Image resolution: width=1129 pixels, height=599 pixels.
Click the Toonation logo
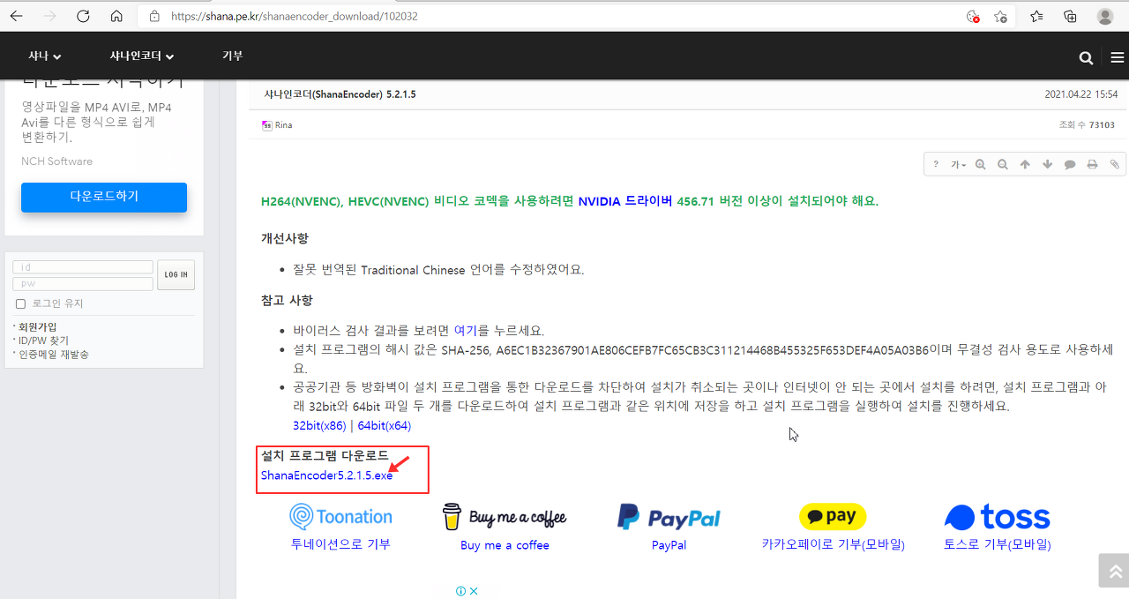(x=340, y=517)
